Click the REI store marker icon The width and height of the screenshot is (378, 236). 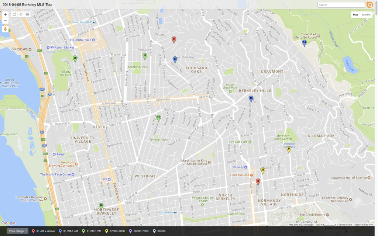click(x=109, y=179)
